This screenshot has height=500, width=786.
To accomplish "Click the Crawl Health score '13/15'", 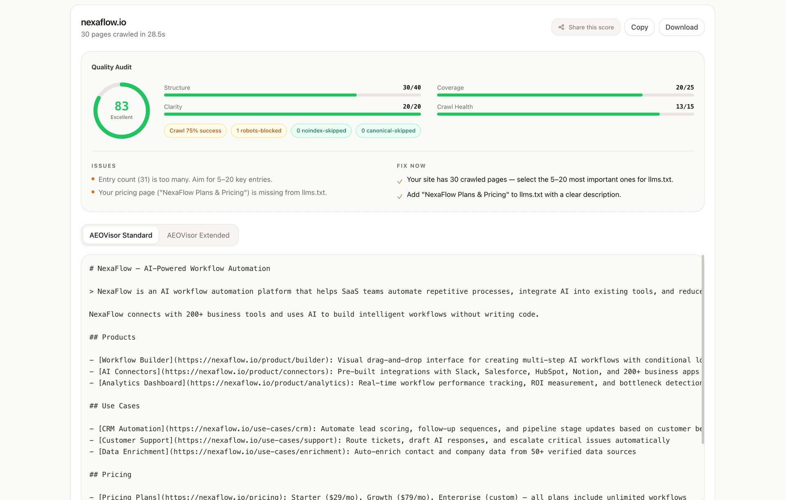I will pos(685,107).
